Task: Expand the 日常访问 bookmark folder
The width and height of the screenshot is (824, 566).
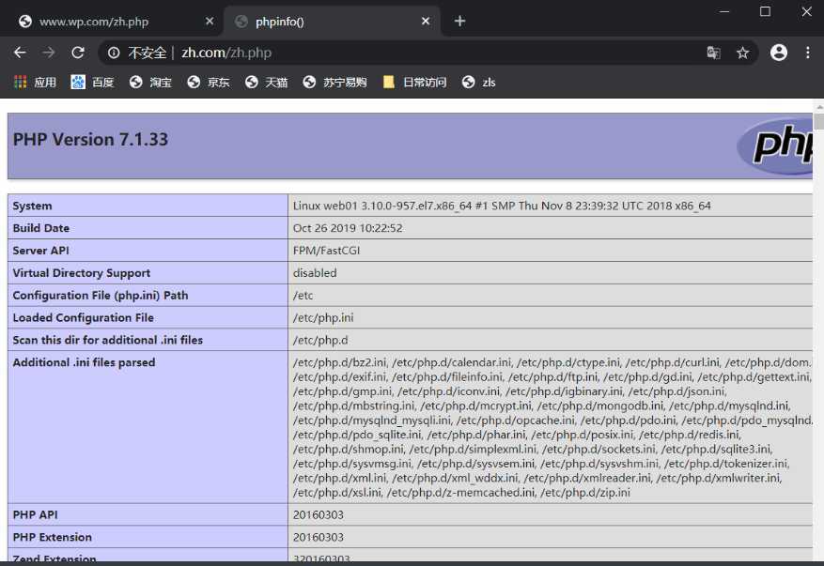Action: pyautogui.click(x=414, y=82)
